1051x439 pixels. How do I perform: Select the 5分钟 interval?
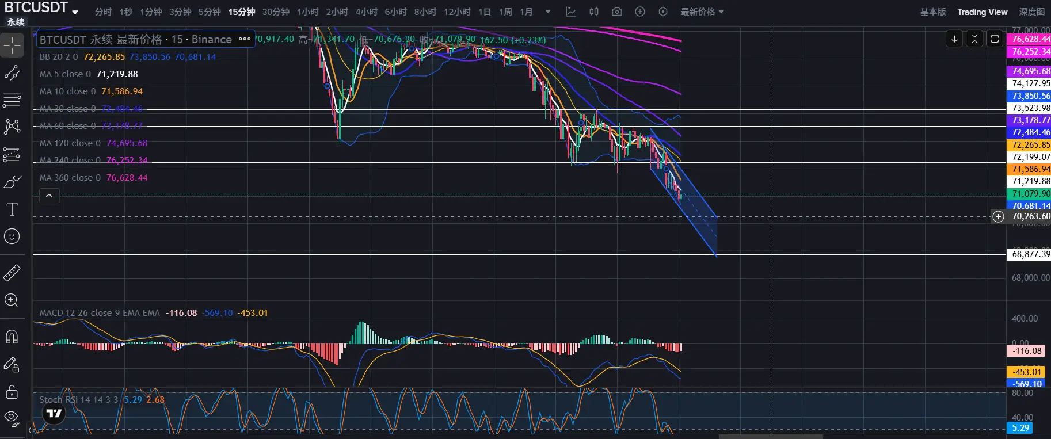click(210, 12)
